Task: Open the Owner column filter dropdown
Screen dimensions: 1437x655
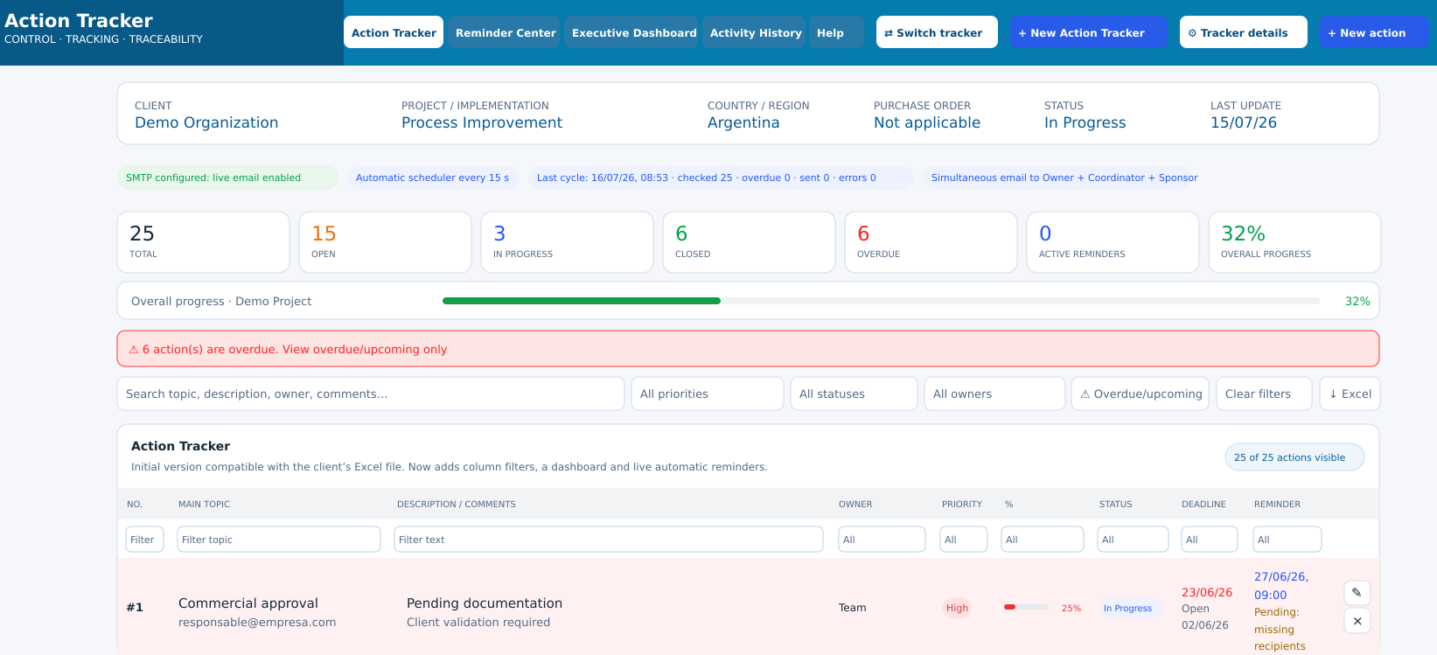Action: (x=882, y=540)
